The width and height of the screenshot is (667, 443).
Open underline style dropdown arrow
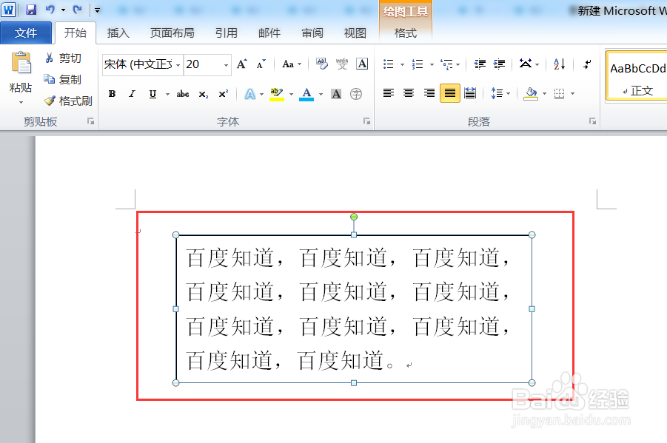(167, 94)
